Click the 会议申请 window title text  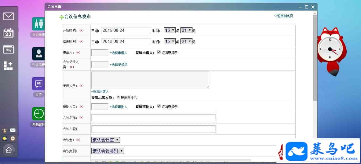pyautogui.click(x=54, y=7)
